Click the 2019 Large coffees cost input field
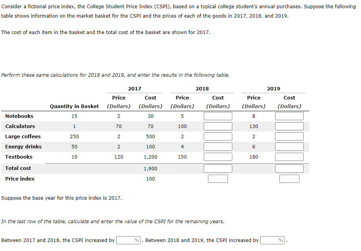 click(x=289, y=136)
